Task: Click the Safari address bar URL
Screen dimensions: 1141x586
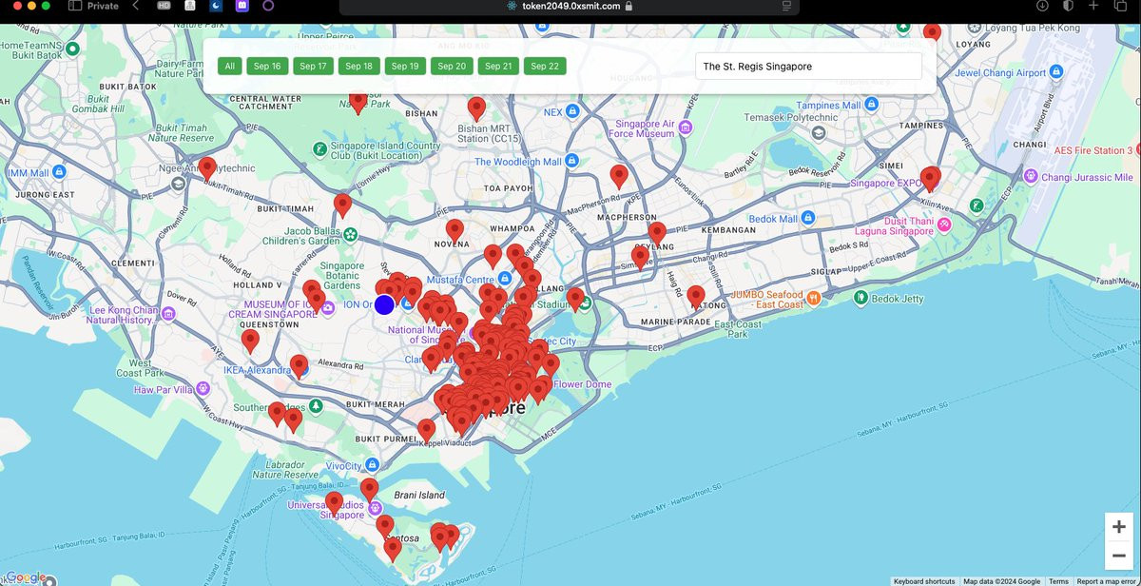Action: 570,6
